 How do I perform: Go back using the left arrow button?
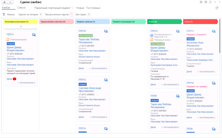[5, 2]
